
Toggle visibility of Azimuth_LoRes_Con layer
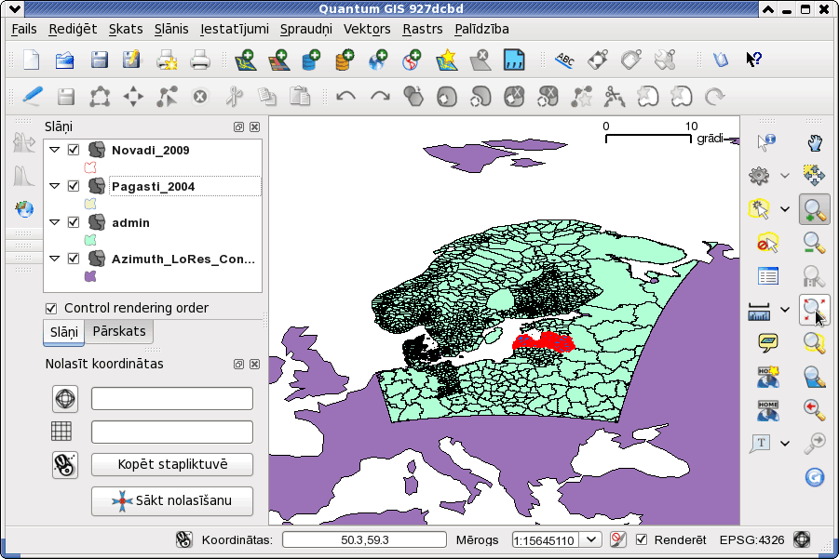point(74,259)
